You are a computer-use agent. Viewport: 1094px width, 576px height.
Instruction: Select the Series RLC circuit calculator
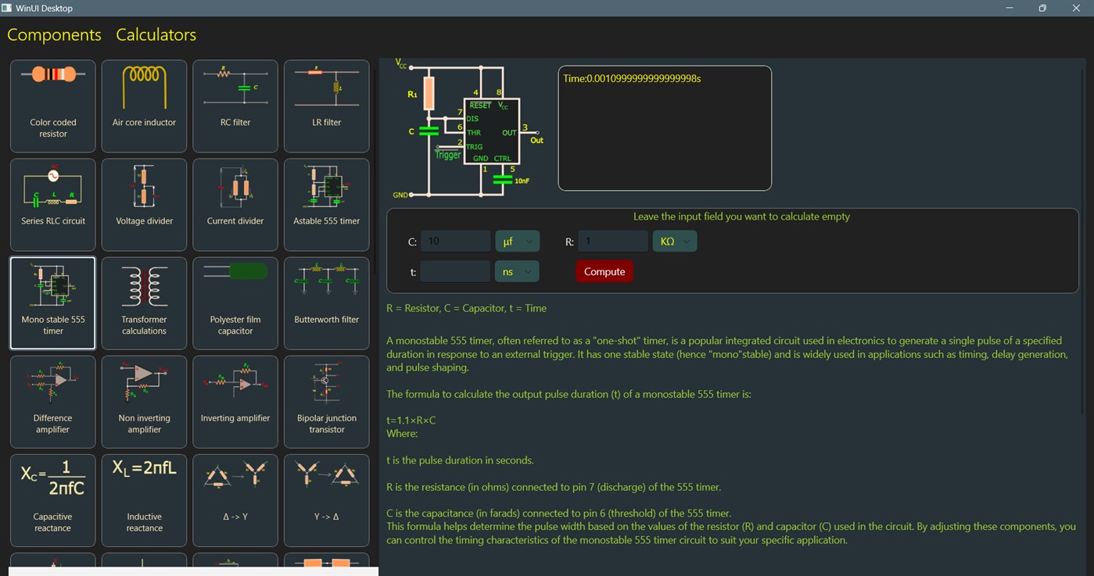[x=52, y=204]
